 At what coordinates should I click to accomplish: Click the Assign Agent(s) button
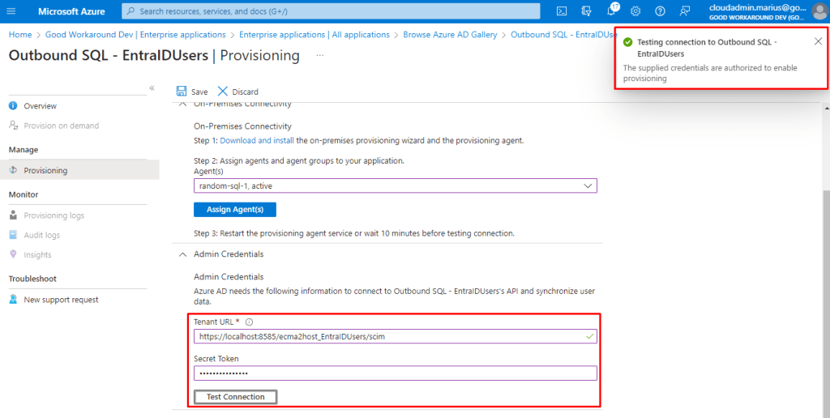pos(235,210)
